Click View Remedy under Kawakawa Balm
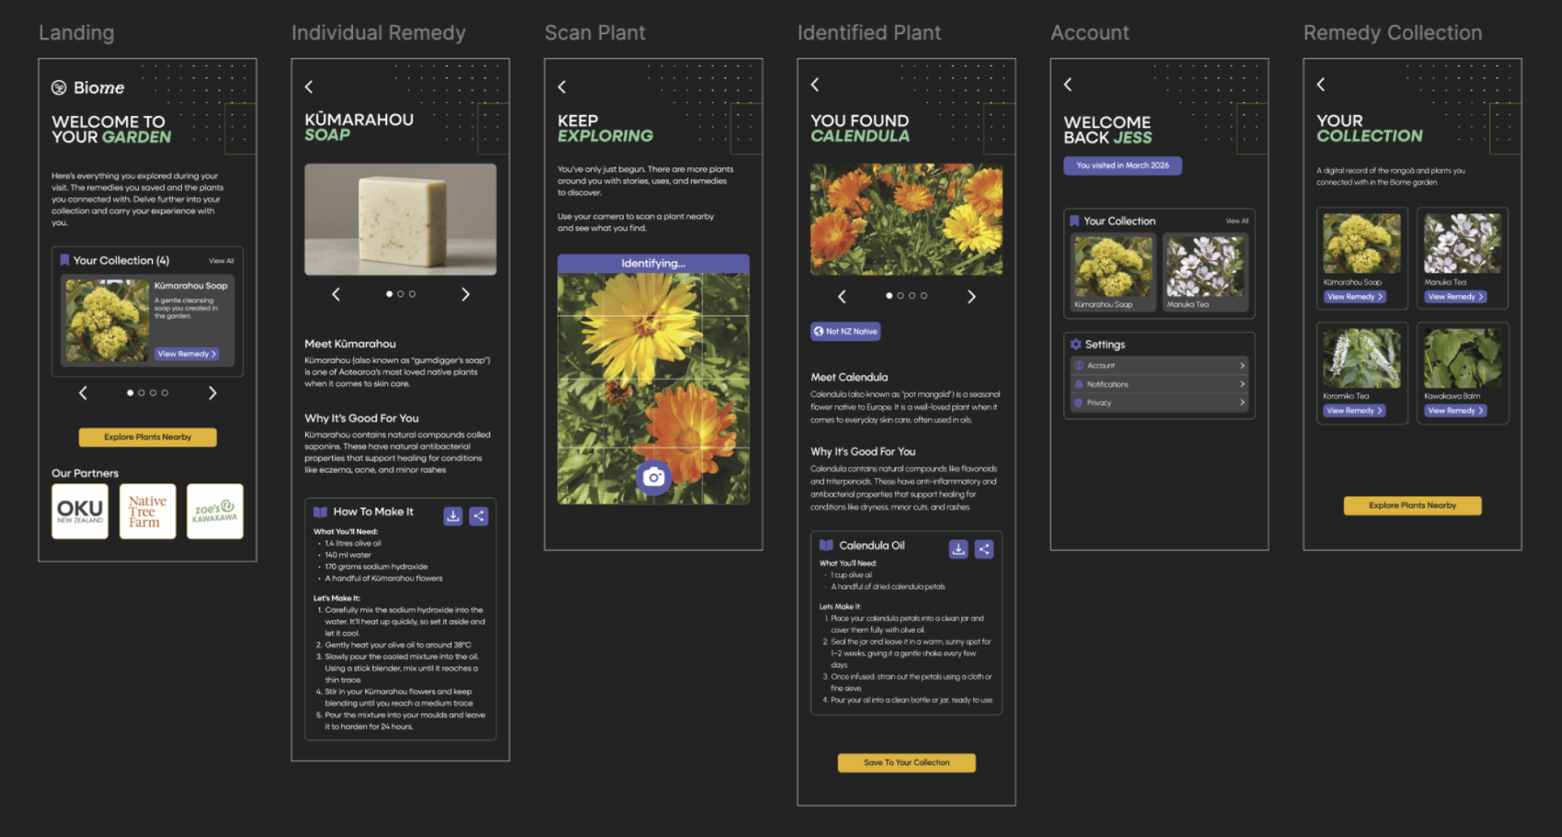This screenshot has width=1562, height=837. click(x=1456, y=410)
